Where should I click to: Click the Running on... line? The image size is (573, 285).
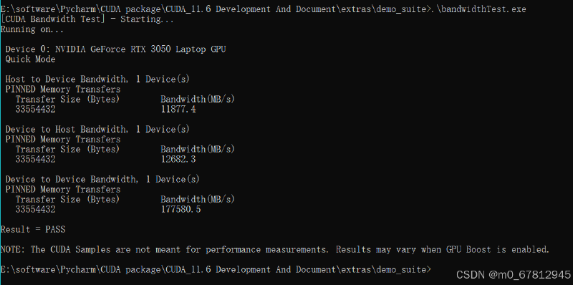32,29
